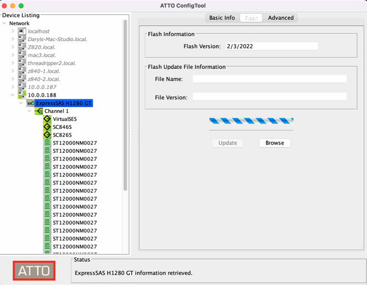
Task: Select the Daryls-Mac-Studio.local entry
Action: click(x=58, y=39)
